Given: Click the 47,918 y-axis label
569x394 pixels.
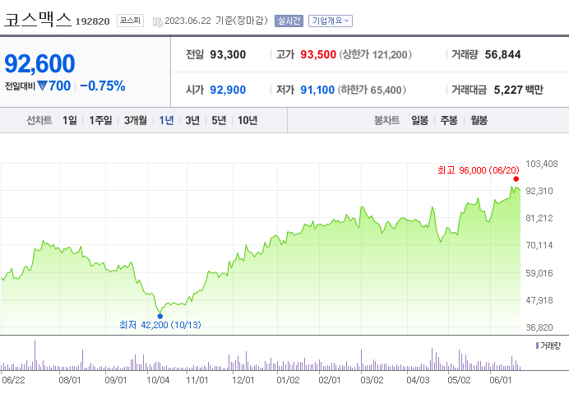Looking at the screenshot, I should (x=539, y=300).
